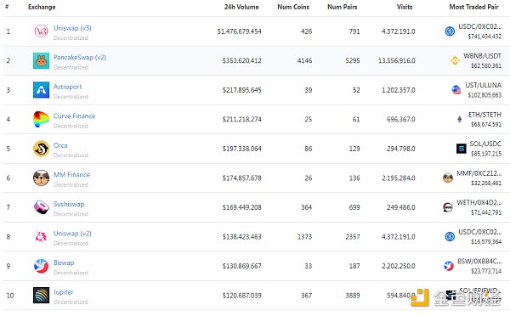The width and height of the screenshot is (510, 316).
Task: Click the Curve Finance rainbow logo
Action: point(42,119)
